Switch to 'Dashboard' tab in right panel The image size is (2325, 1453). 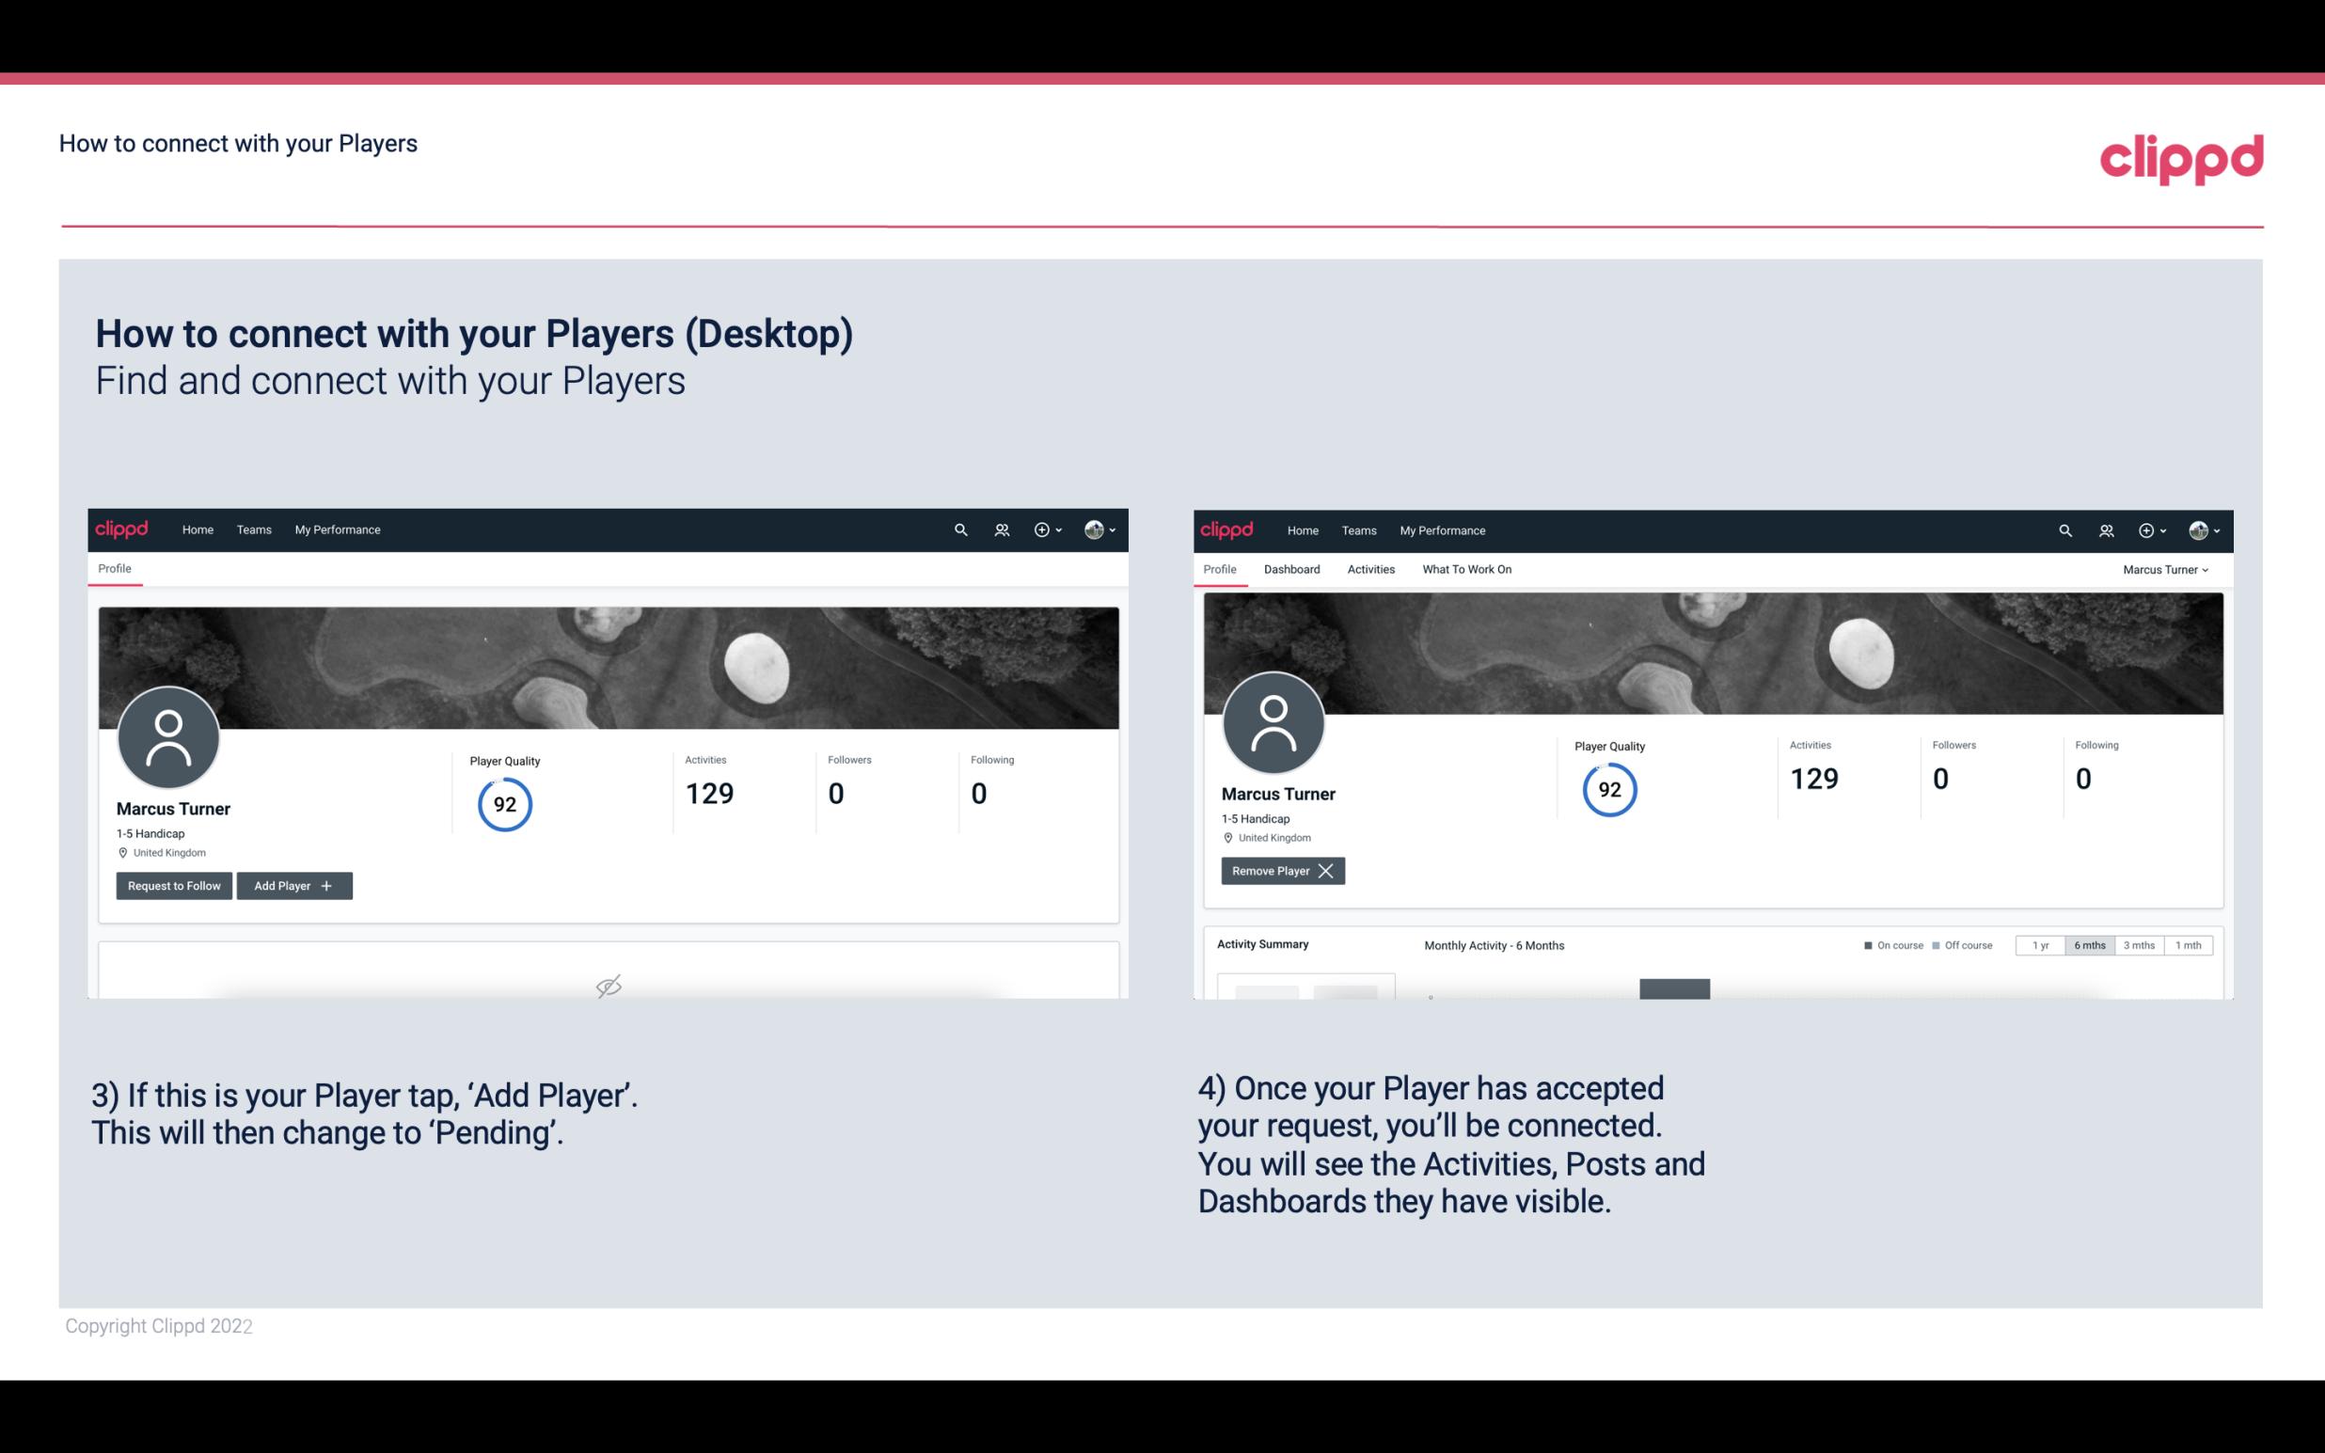click(x=1292, y=569)
